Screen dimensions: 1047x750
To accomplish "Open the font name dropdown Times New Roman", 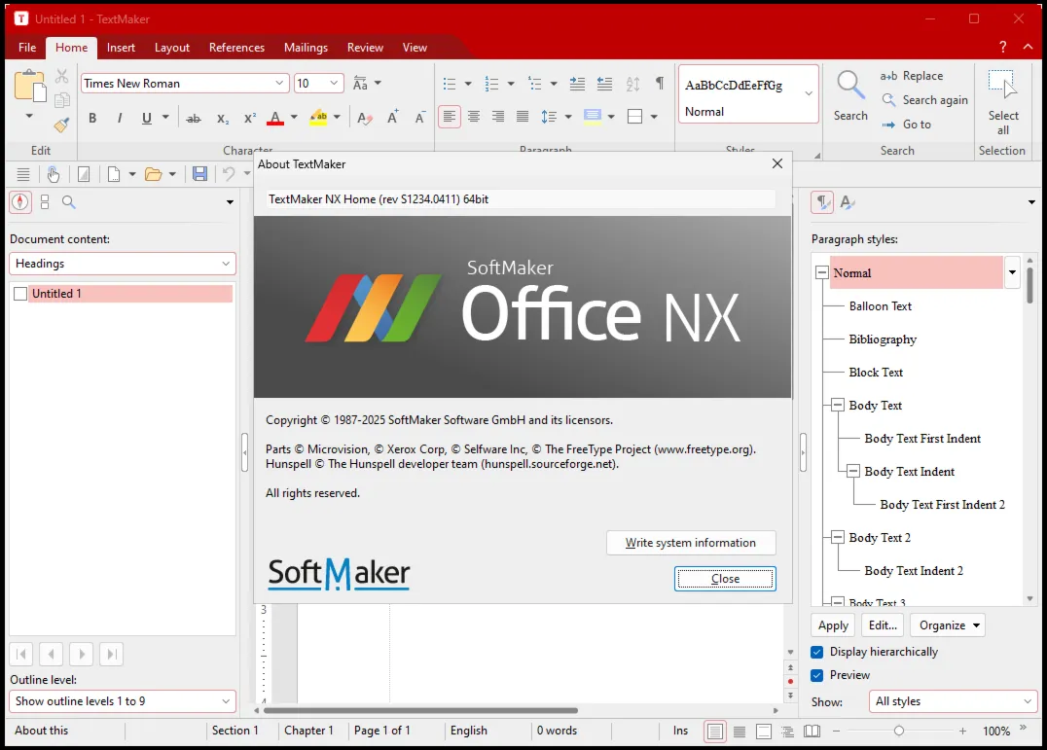I will pos(278,84).
